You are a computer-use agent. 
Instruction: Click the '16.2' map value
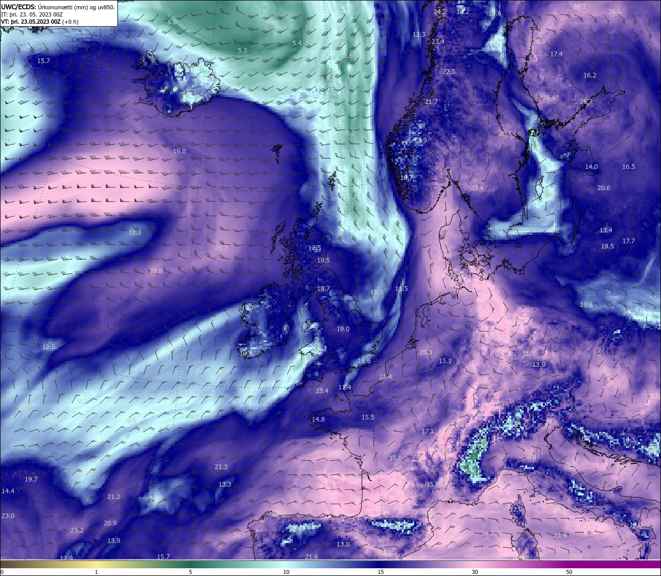590,75
